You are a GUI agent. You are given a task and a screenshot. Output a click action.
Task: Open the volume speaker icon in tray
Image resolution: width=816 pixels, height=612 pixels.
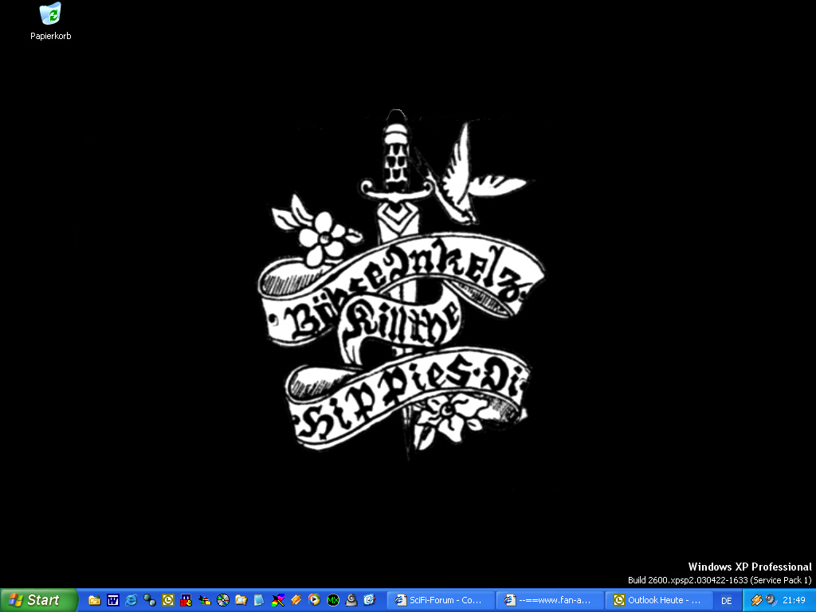click(x=770, y=600)
